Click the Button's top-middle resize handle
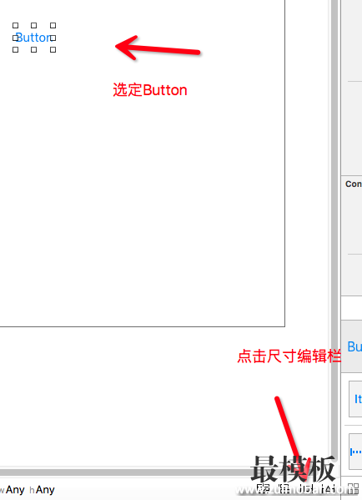The width and height of the screenshot is (362, 500). (x=33, y=25)
